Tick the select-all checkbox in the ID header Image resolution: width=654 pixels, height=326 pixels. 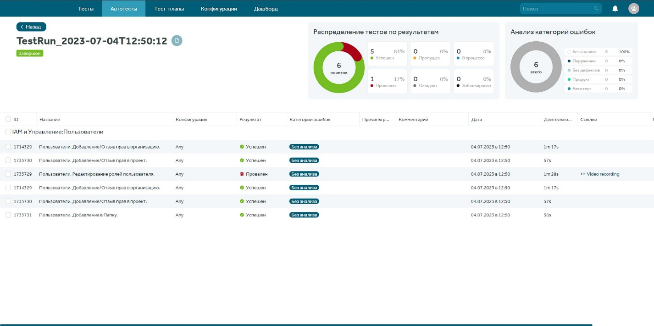[x=8, y=119]
